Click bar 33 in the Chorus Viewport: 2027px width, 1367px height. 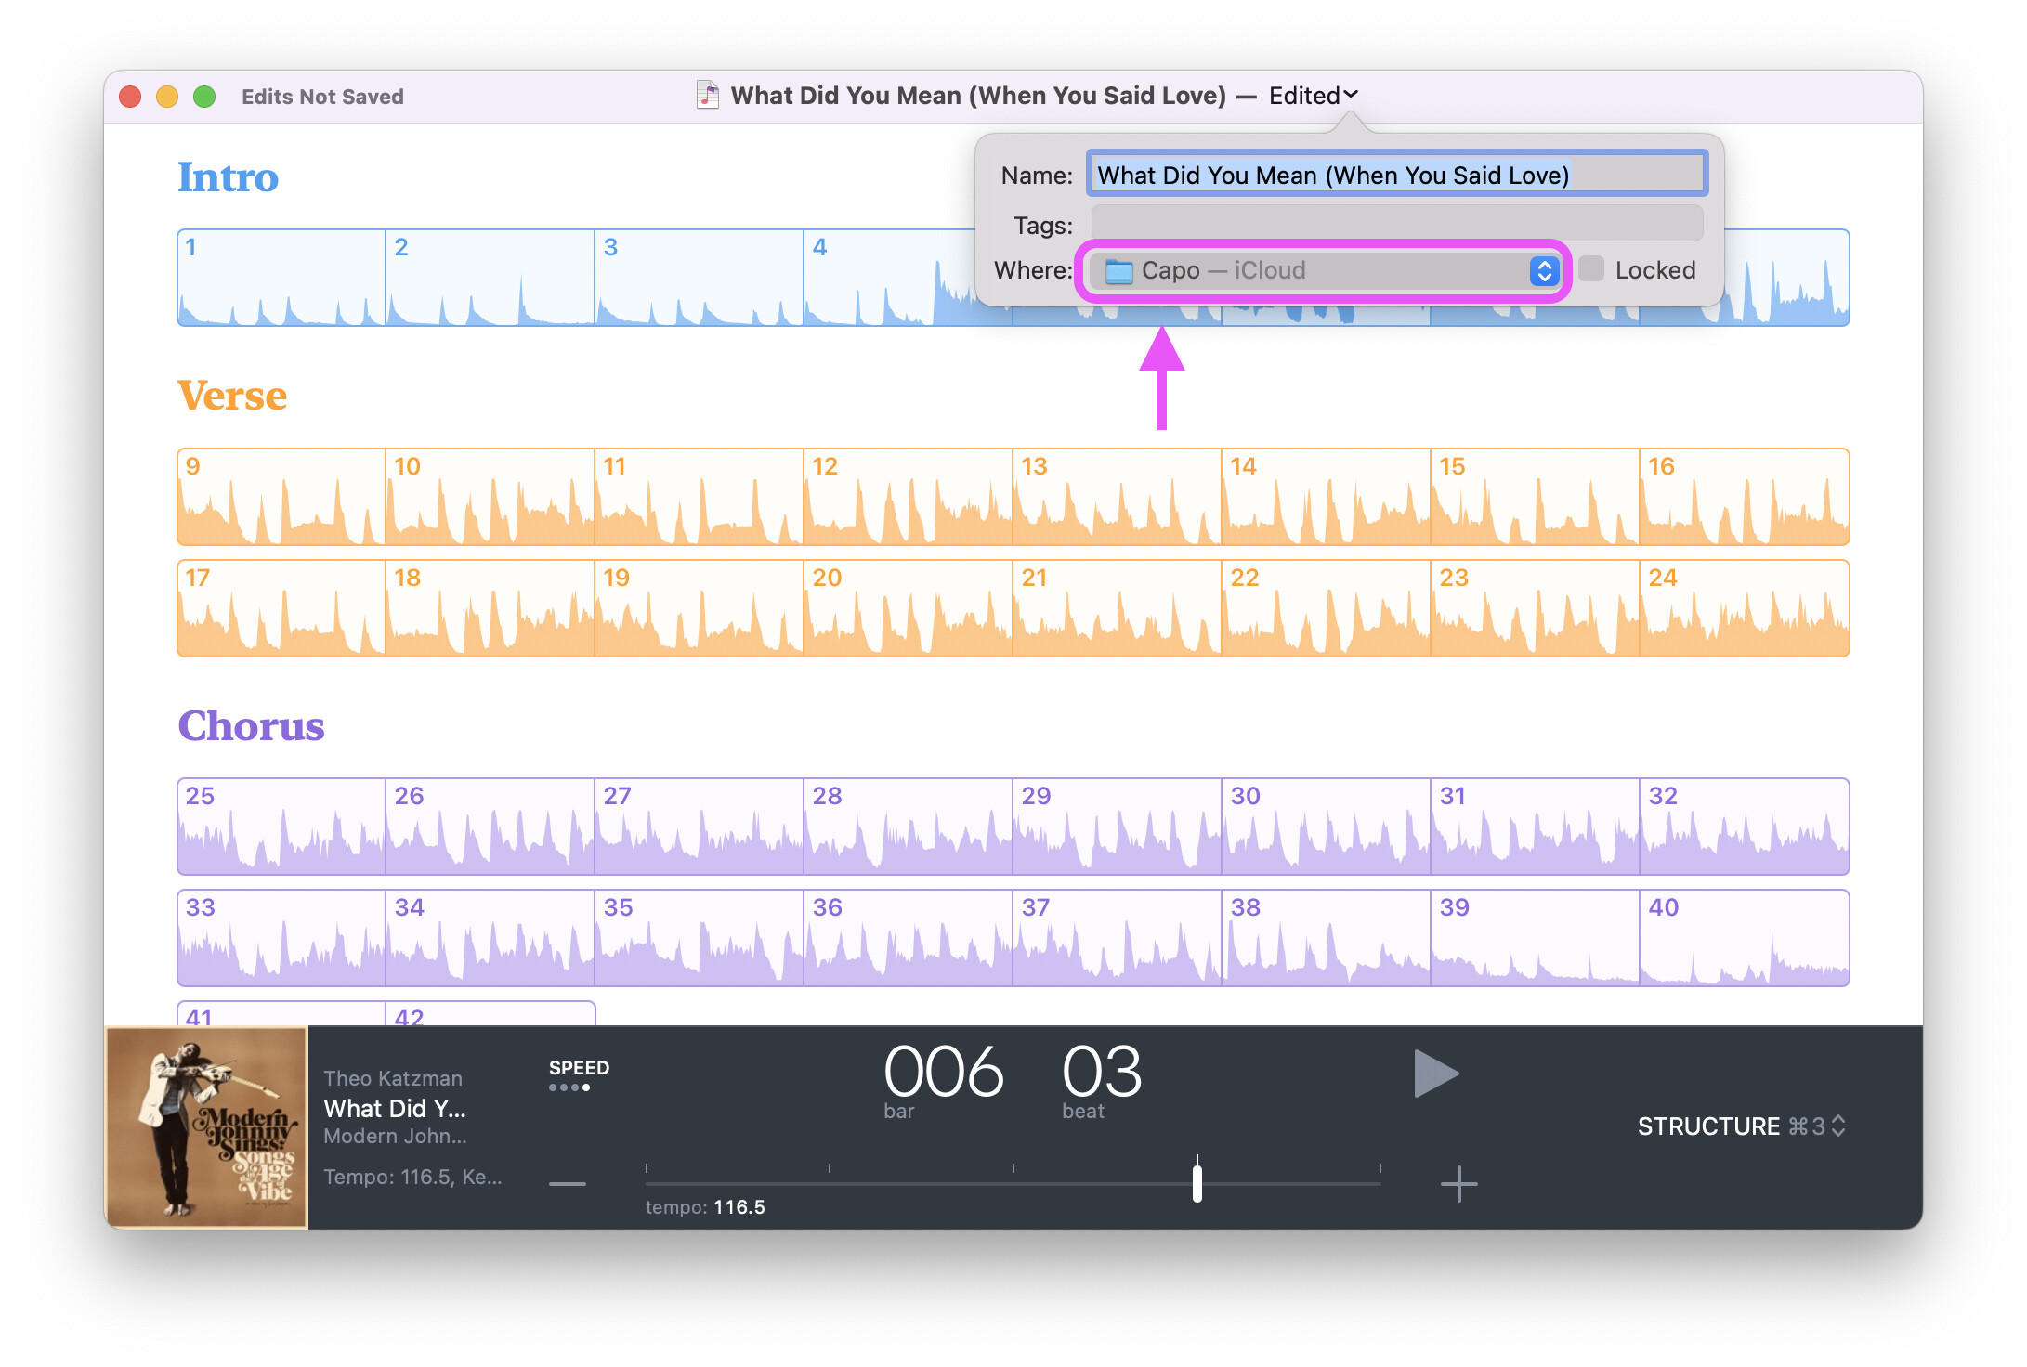[x=281, y=938]
